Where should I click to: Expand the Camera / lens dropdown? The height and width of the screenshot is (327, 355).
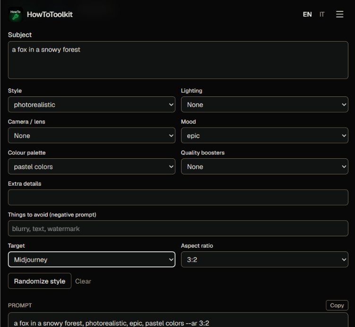(x=92, y=135)
